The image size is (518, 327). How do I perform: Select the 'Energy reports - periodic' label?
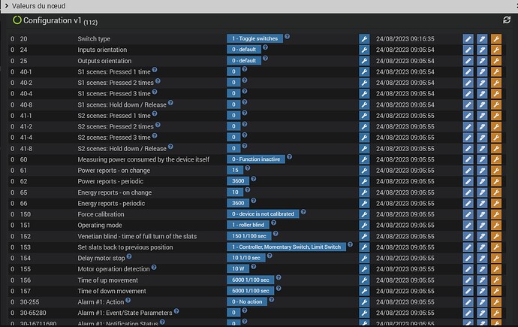click(x=111, y=204)
